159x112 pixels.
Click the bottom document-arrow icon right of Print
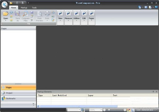click(x=53, y=20)
